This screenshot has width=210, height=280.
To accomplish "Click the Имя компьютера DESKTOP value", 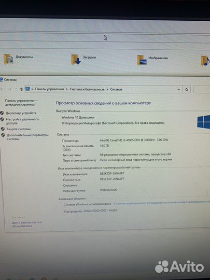I will click(112, 173).
